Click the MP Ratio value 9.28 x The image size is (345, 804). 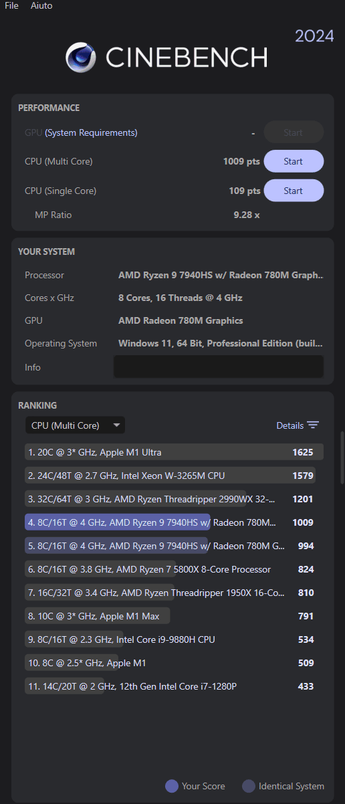coord(247,215)
